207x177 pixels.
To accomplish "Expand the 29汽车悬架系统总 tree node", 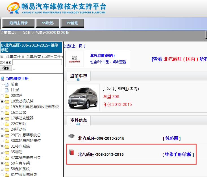I will tap(2, 135).
